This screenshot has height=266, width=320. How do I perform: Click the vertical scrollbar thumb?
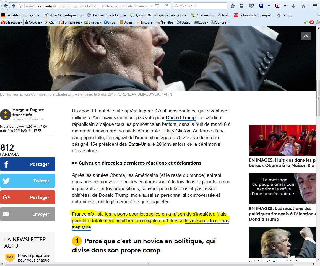(x=318, y=98)
